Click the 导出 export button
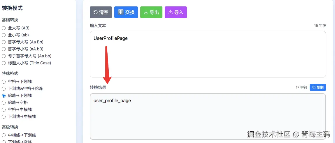Viewport: 335px width, 143px height. click(151, 12)
